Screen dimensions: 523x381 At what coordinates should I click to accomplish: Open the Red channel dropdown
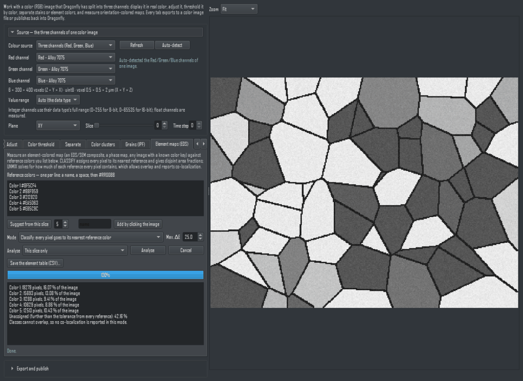[x=76, y=57]
